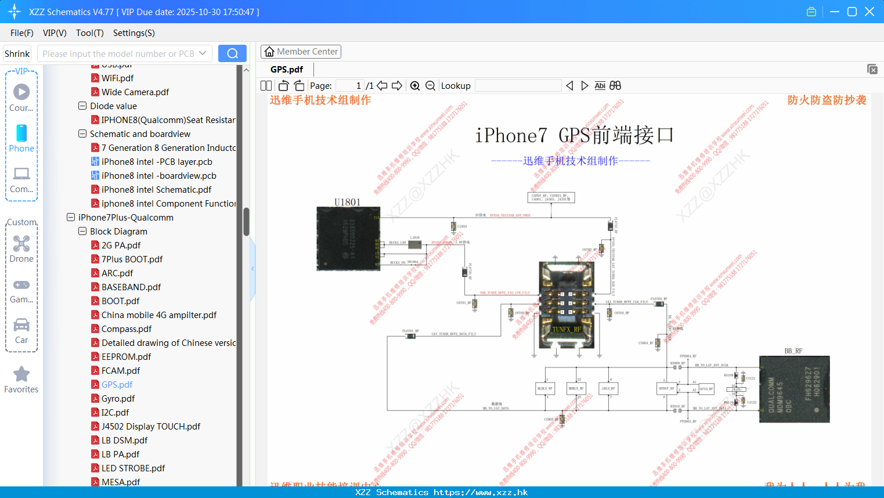
Task: Rotate page clockwise
Action: [x=298, y=85]
